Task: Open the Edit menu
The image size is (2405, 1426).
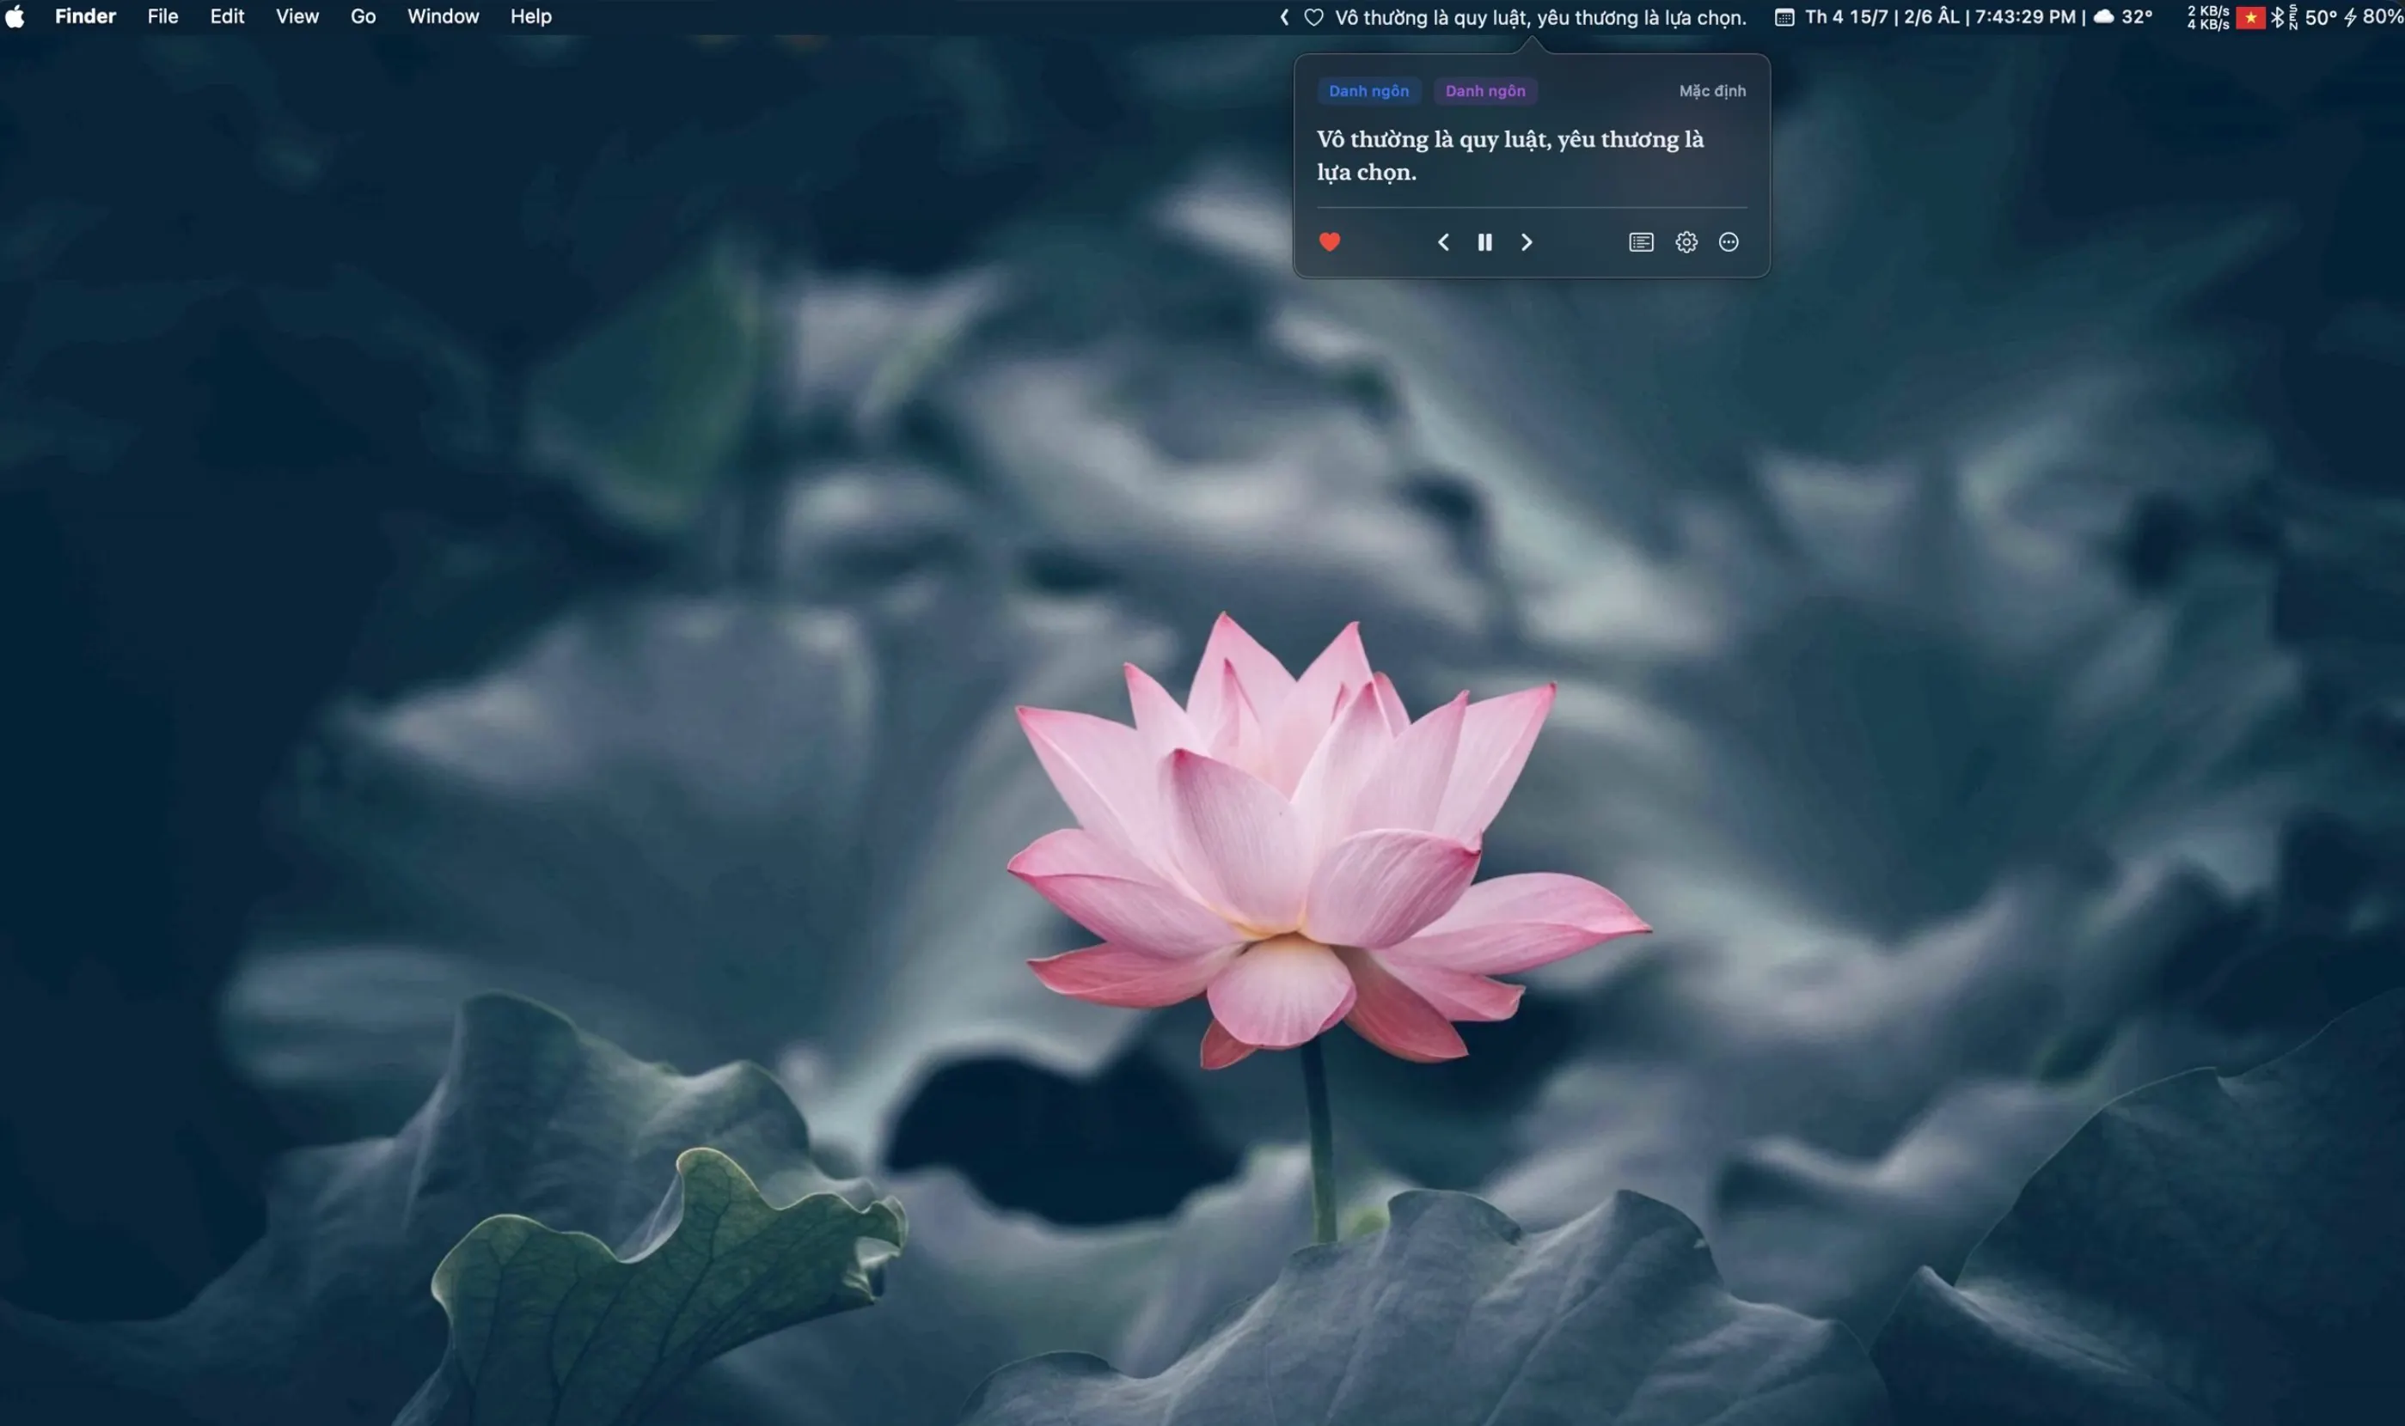Action: 227,16
